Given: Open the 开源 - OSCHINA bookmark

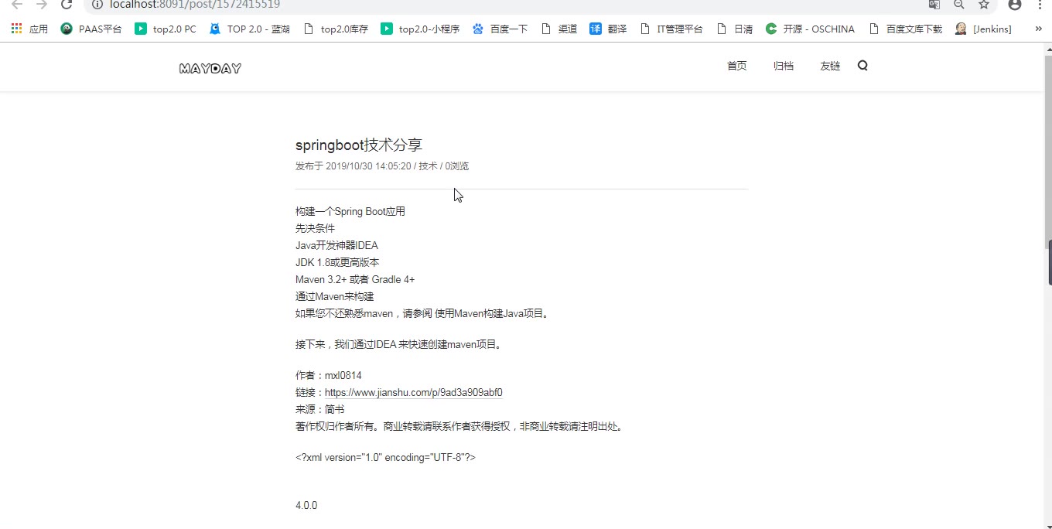Looking at the screenshot, I should click(810, 29).
